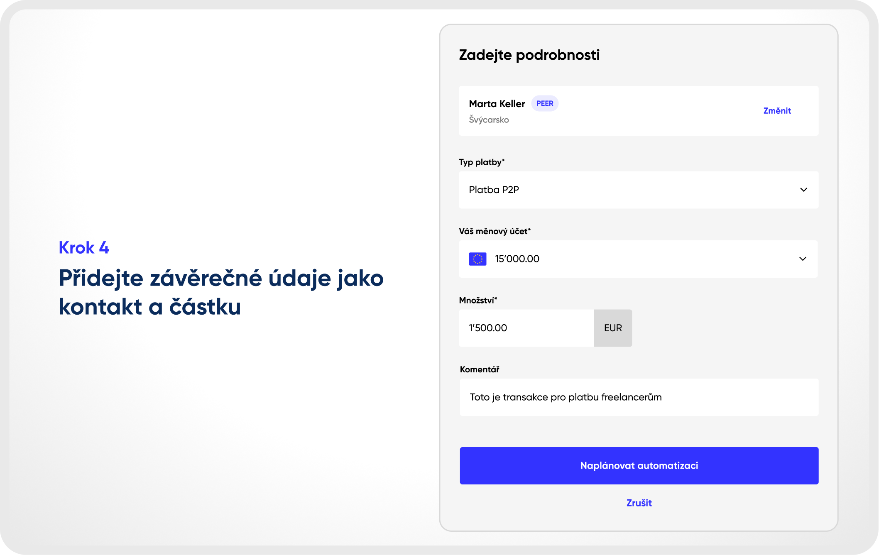Click the PEER badge next to Marta Keller
Screen dimensions: 879x555
(544, 103)
